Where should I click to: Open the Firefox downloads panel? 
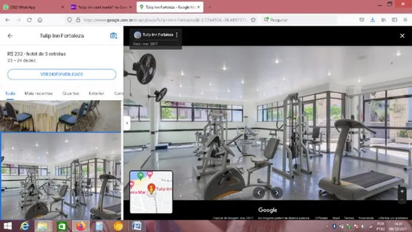click(x=373, y=20)
